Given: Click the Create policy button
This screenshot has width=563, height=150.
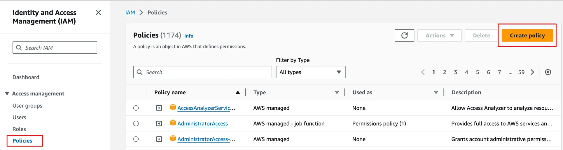Looking at the screenshot, I should coord(527,35).
